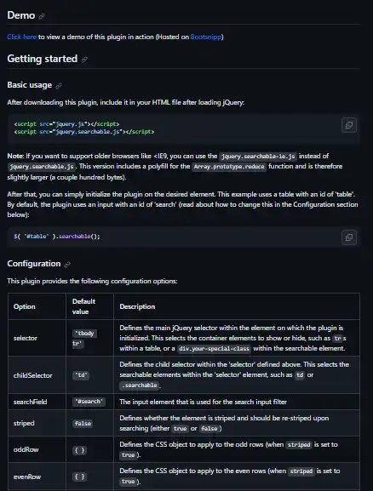The width and height of the screenshot is (373, 491).
Task: Click the 'false' default value for striped
Action: click(x=83, y=424)
